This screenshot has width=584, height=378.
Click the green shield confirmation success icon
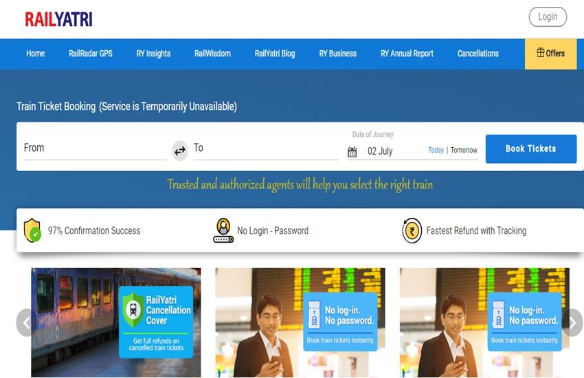pyautogui.click(x=32, y=230)
